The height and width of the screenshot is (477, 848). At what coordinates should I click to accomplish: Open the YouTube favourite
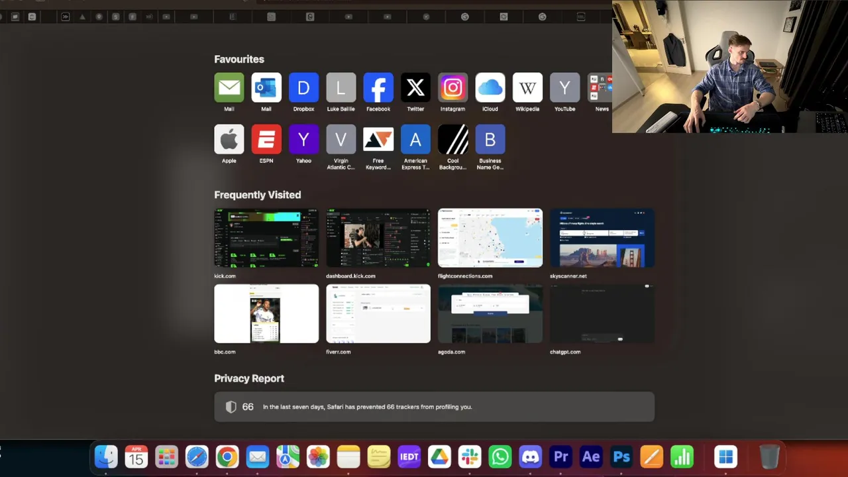(x=564, y=87)
